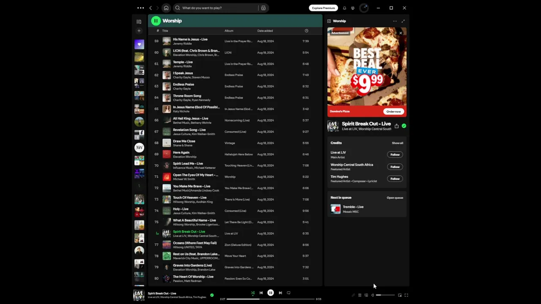Go back with the left arrow
The width and height of the screenshot is (541, 304).
(x=150, y=8)
